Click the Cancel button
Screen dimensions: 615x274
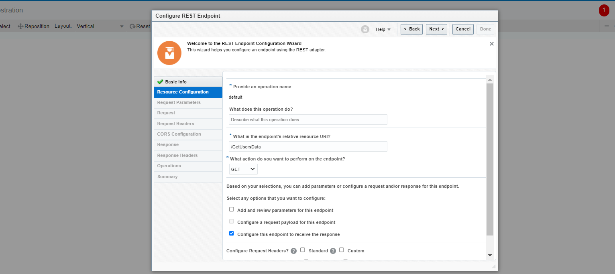pyautogui.click(x=462, y=29)
